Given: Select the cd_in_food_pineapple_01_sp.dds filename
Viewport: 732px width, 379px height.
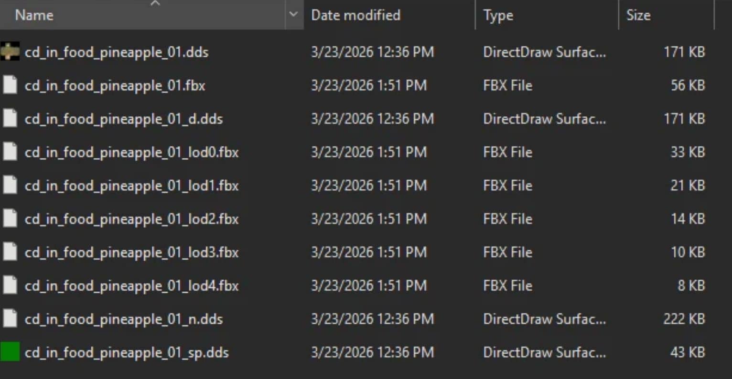Looking at the screenshot, I should [x=127, y=352].
